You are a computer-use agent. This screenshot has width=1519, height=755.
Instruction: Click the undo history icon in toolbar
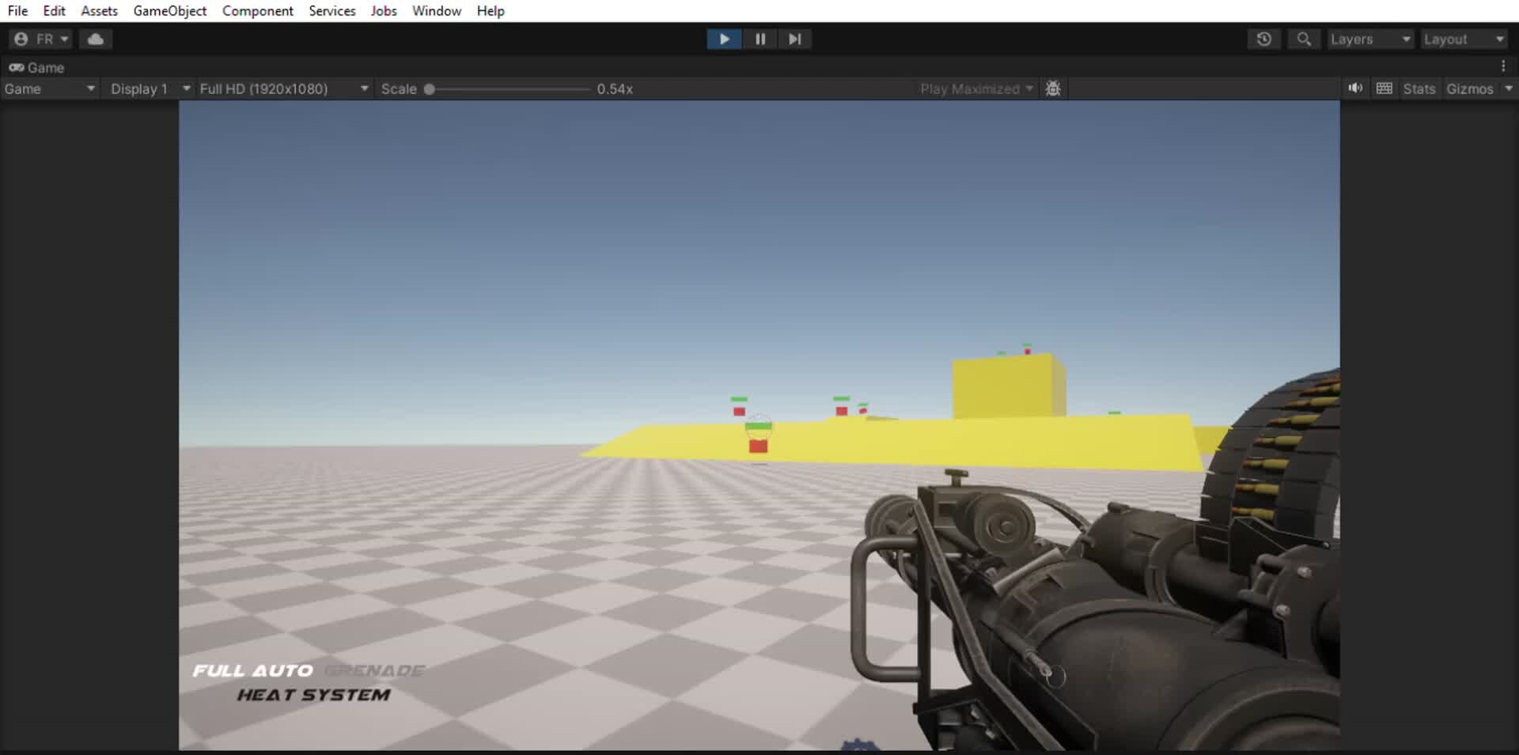(x=1263, y=38)
